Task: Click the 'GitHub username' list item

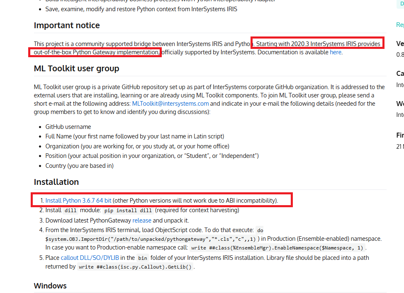Action: (x=68, y=127)
